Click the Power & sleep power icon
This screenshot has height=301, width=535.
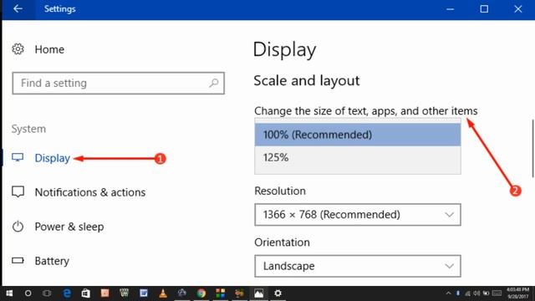[18, 227]
